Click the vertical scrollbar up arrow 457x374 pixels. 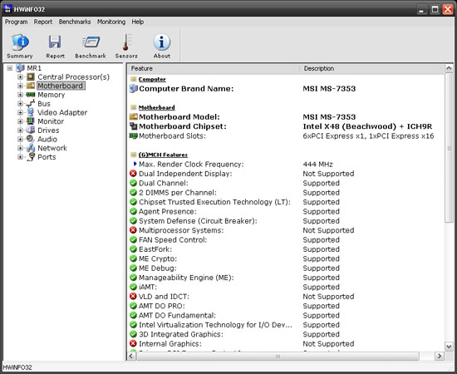449,68
